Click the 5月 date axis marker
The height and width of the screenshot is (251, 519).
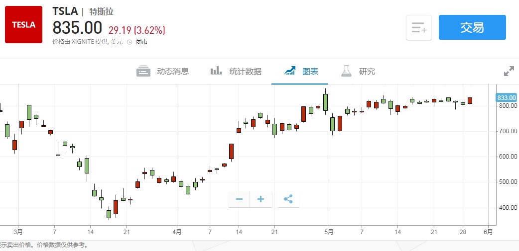[x=328, y=232]
